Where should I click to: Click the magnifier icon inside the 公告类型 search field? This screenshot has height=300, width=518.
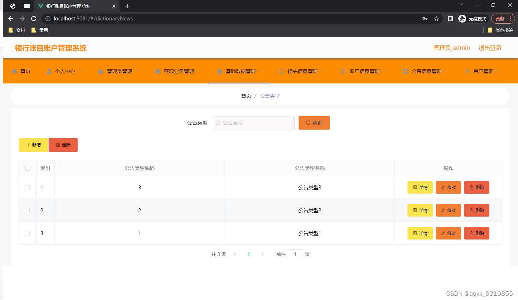point(218,123)
